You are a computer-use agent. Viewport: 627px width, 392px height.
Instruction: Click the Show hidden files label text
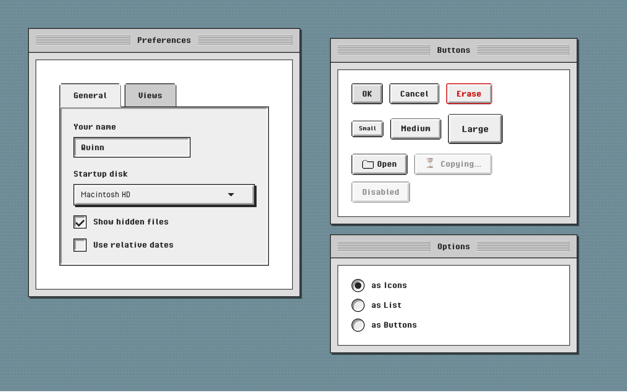click(131, 222)
